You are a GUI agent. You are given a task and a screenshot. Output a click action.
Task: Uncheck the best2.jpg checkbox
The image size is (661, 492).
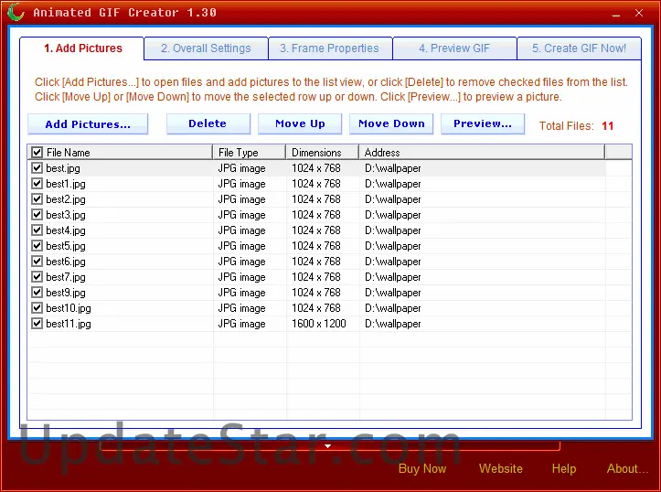(x=37, y=199)
